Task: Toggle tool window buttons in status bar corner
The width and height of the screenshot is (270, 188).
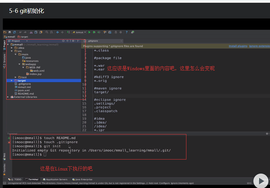Action: coord(5,183)
